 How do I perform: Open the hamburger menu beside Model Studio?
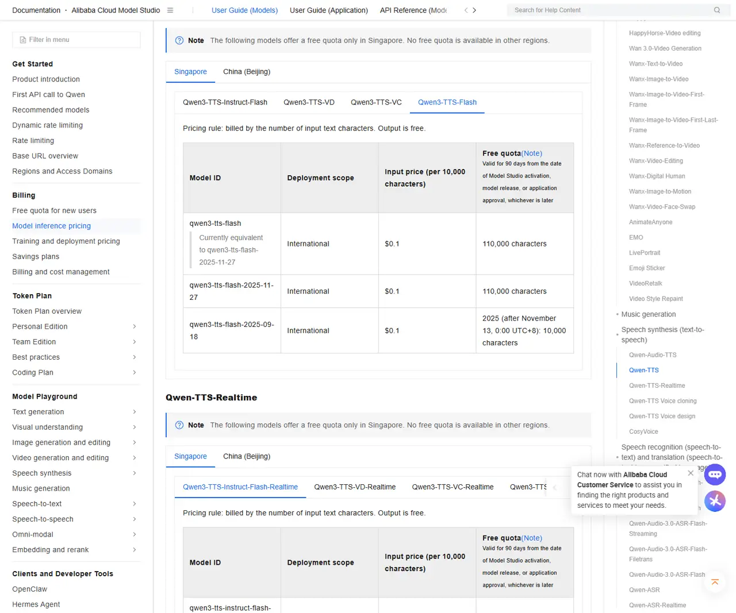(x=170, y=10)
